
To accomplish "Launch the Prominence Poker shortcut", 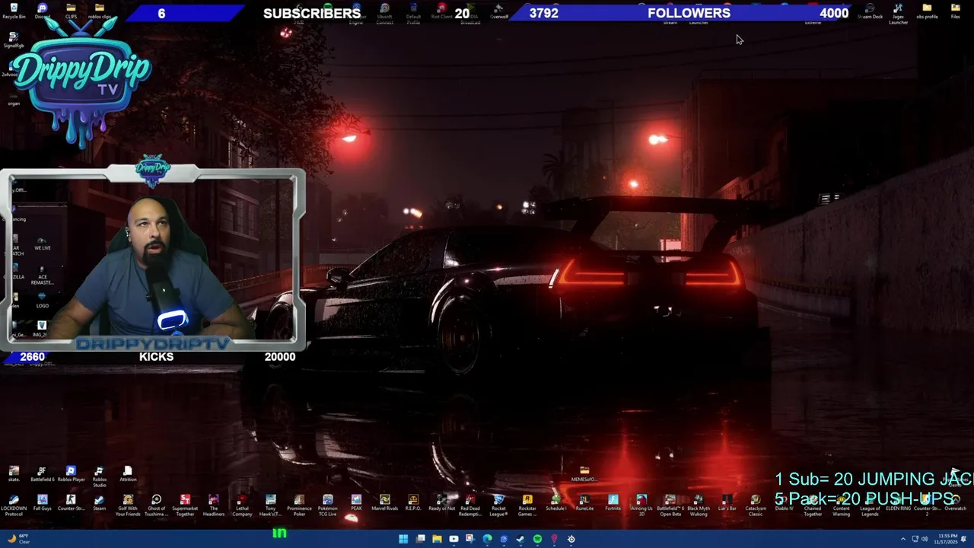I will tap(299, 505).
